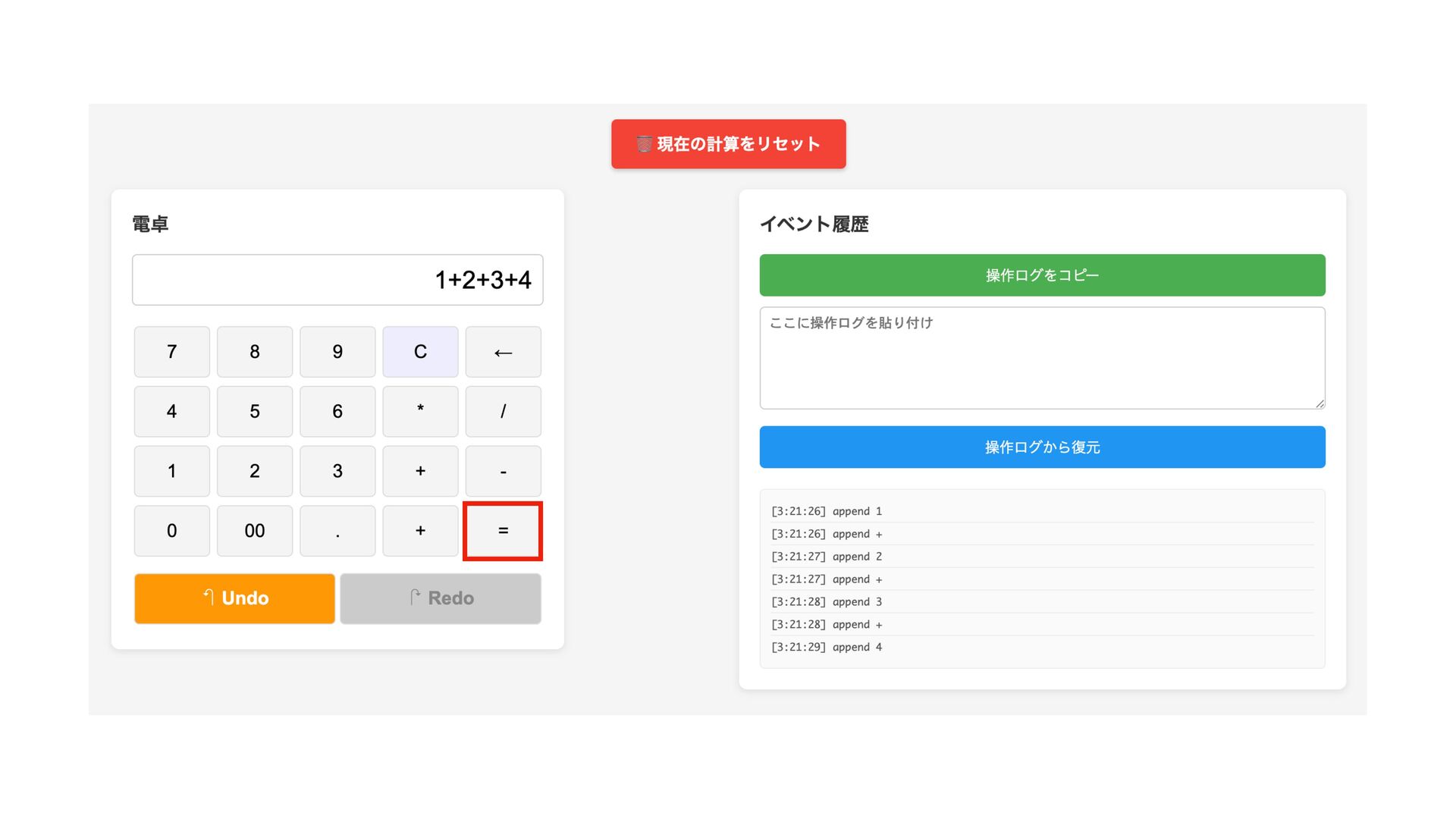The image size is (1456, 819).
Task: Click the equals button
Action: [503, 531]
